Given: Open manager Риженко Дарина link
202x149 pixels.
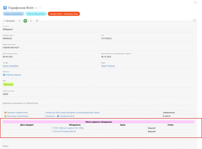Looking at the screenshot, I should (13, 75).
